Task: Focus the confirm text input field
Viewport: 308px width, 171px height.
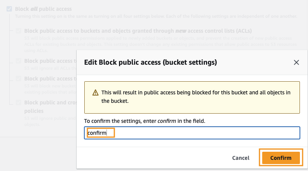Action: pyautogui.click(x=192, y=133)
